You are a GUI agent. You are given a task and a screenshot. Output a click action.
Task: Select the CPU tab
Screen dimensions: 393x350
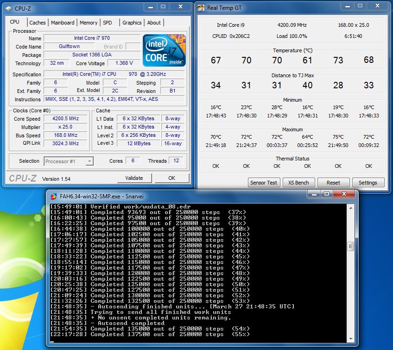point(15,22)
